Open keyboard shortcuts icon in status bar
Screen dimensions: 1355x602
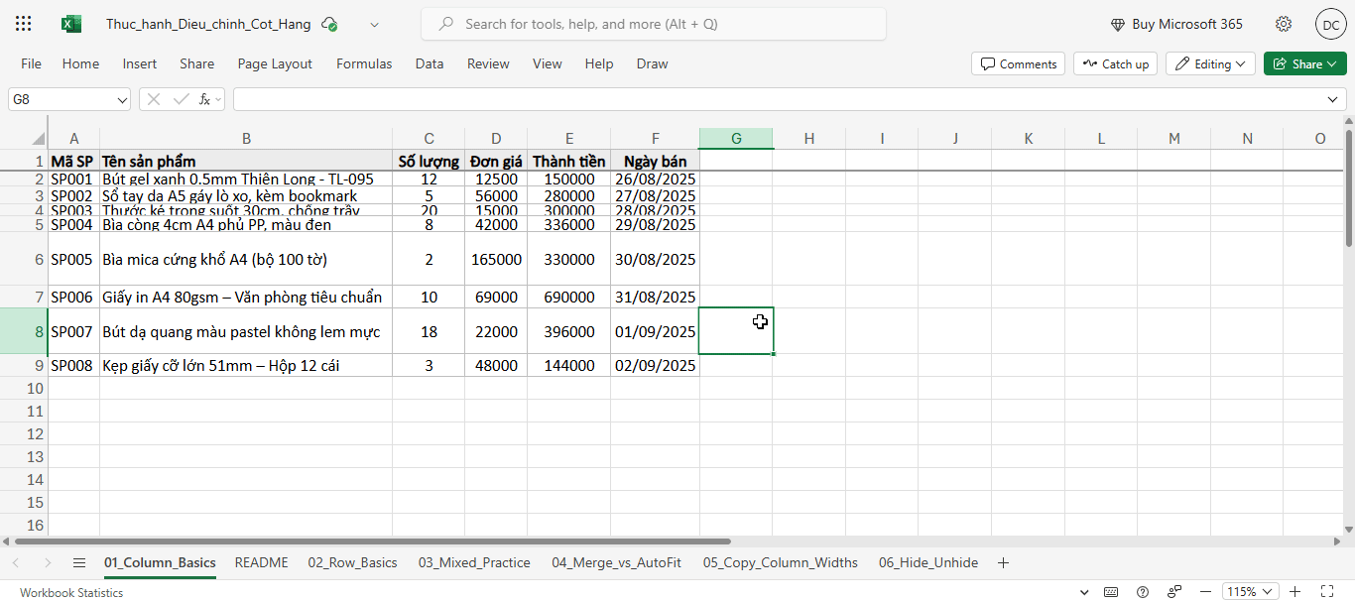[x=1110, y=592]
